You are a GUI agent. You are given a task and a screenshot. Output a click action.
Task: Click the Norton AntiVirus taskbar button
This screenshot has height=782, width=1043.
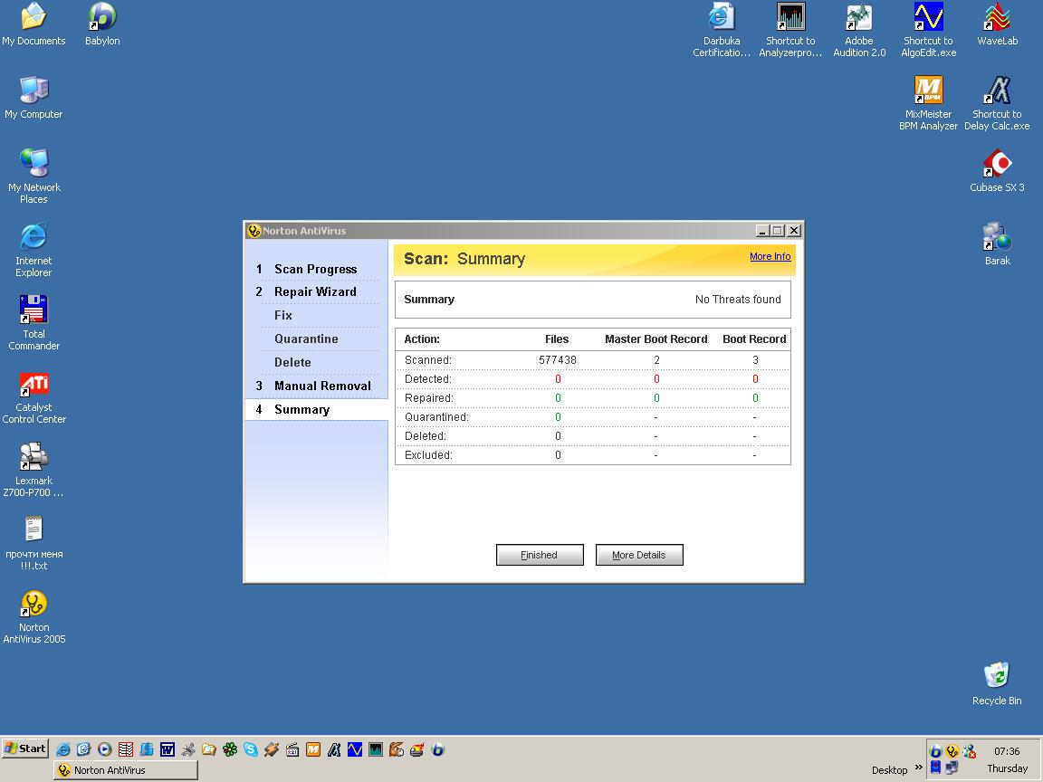coord(126,770)
